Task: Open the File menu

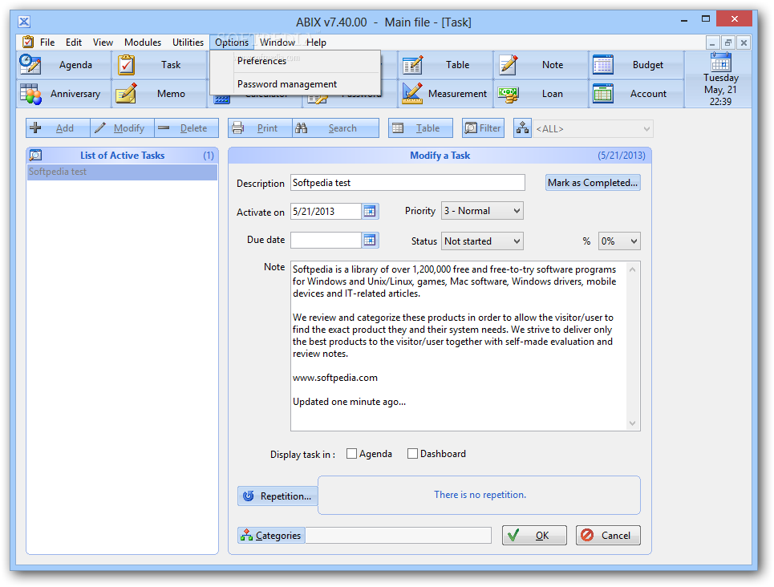Action: 47,43
